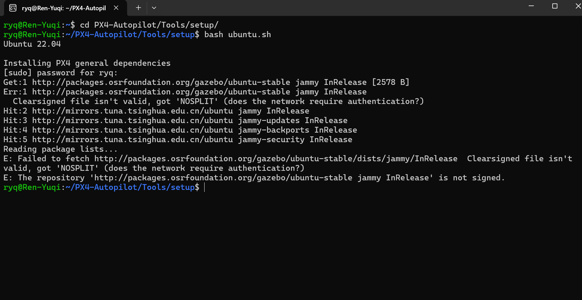Click the terminal icon in the tab

(13, 8)
